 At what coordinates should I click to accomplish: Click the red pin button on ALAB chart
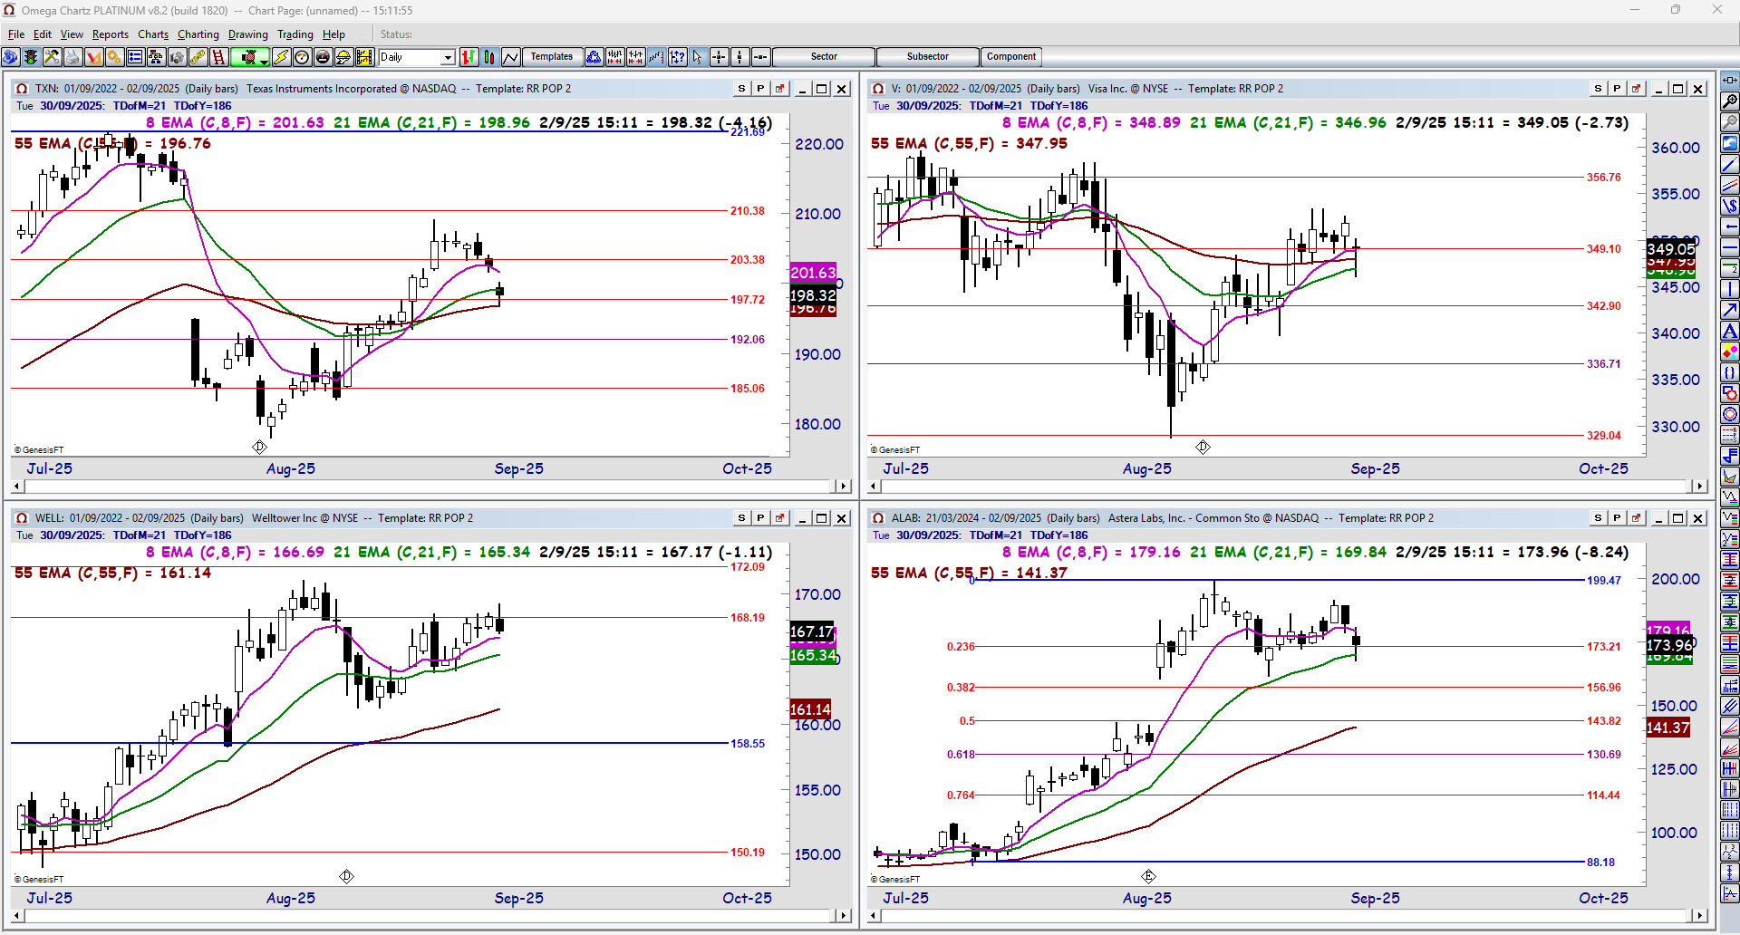click(1636, 518)
